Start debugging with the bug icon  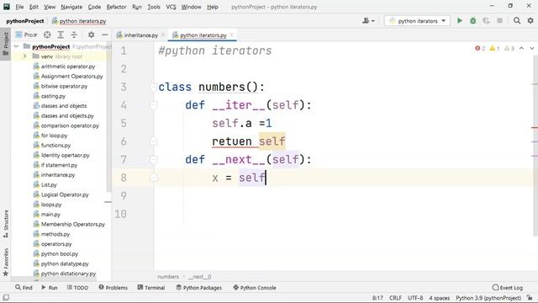[472, 21]
